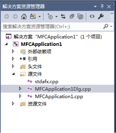Open search options dropdown arrow
Image resolution: width=116 pixels, height=133 pixels.
coord(111,26)
